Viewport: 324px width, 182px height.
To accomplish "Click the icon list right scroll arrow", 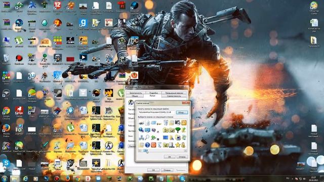I will pos(185,151).
